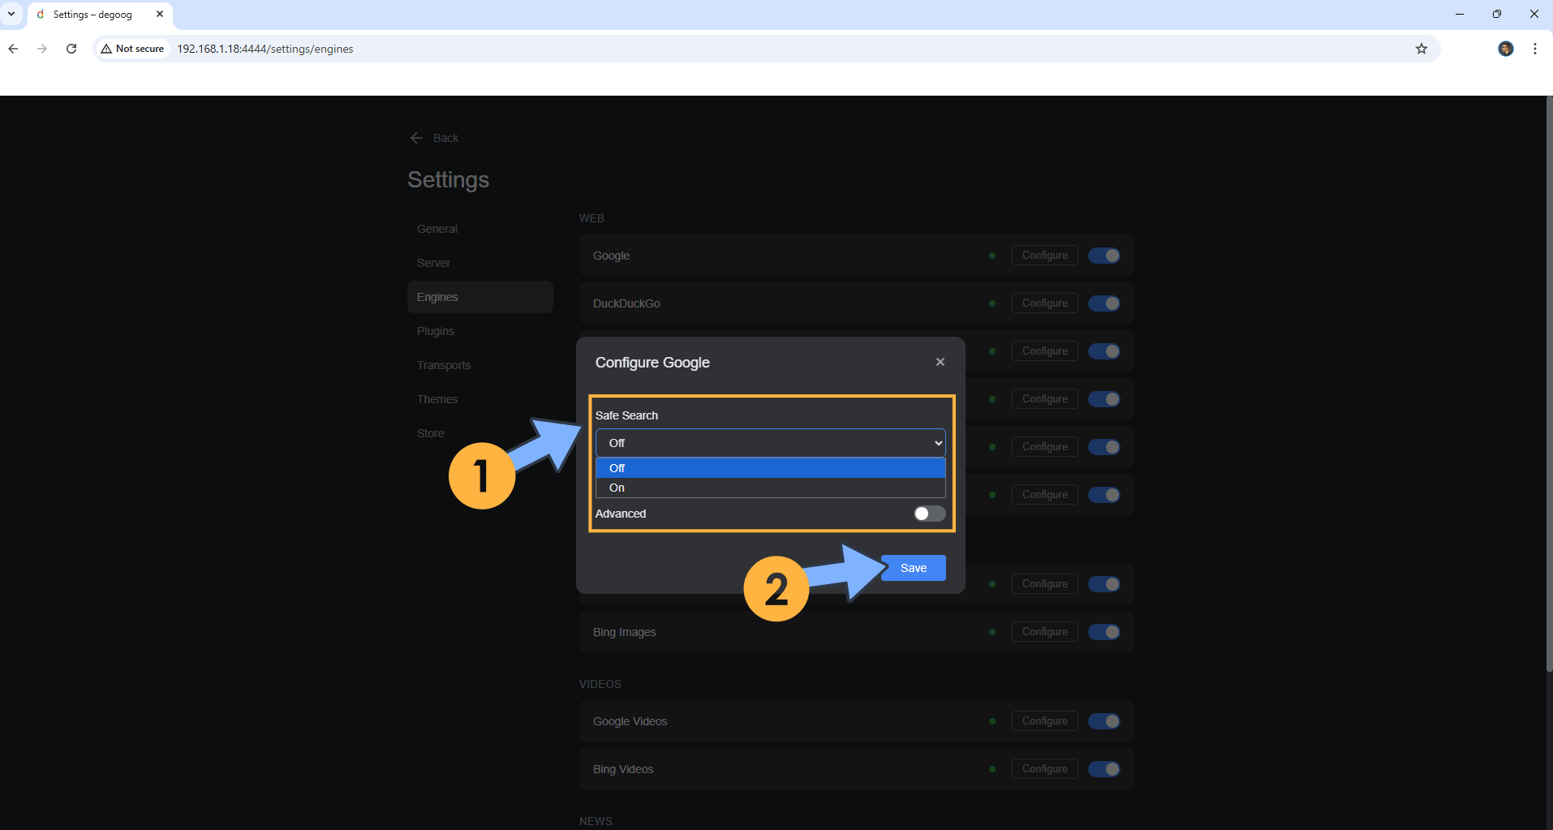Open the Plugins settings section
The height and width of the screenshot is (830, 1553).
[x=436, y=331]
